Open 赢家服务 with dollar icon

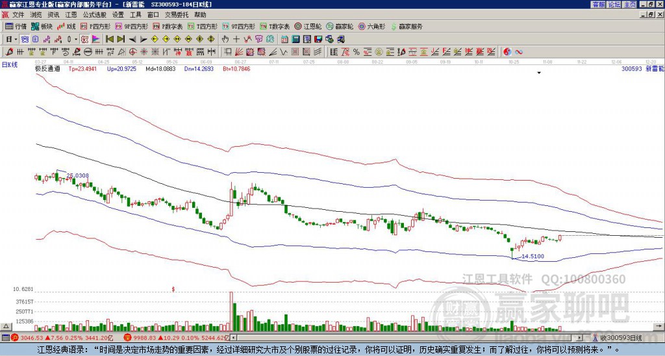[407, 26]
